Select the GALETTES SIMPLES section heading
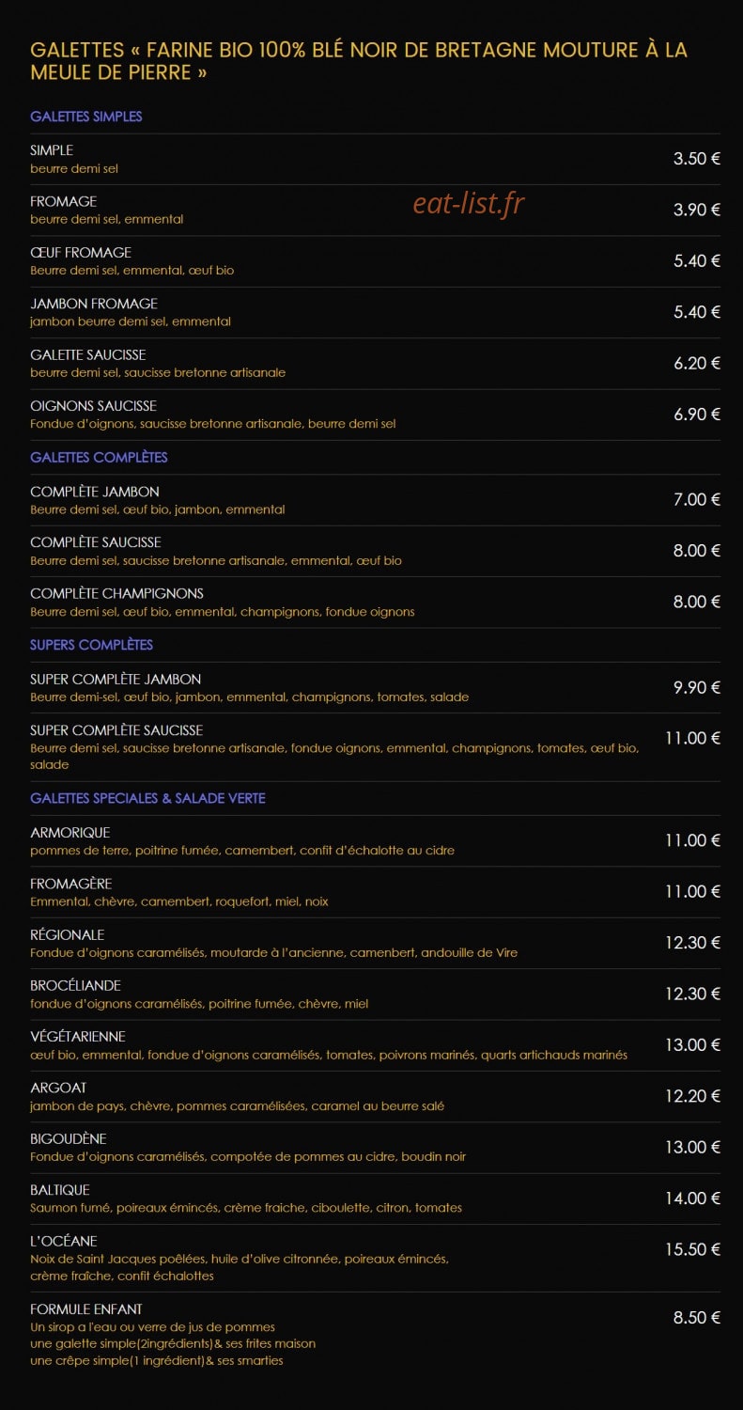743x1410 pixels. 86,117
